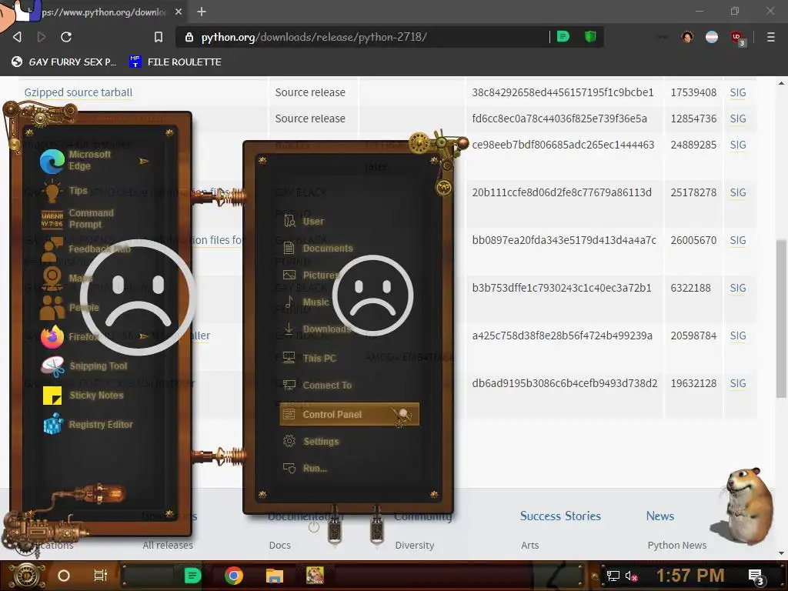Open the FILE ROULETTE bookmark
Image resolution: width=788 pixels, height=591 pixels.
(x=175, y=62)
